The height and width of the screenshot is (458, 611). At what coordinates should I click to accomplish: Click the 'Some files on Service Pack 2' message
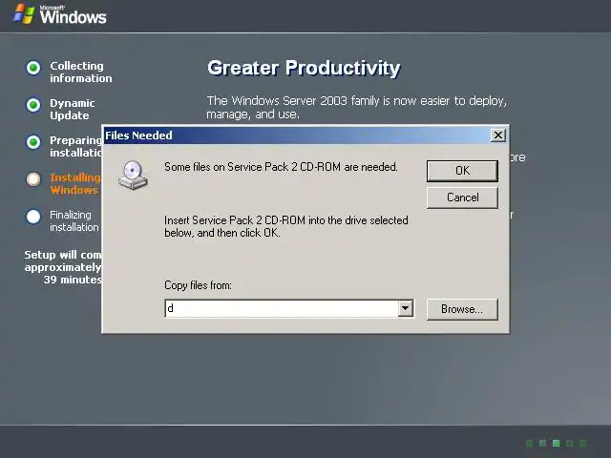tap(281, 167)
